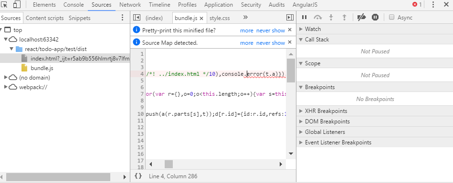
Task: Select the index.html file in tree
Action: click(x=65, y=59)
